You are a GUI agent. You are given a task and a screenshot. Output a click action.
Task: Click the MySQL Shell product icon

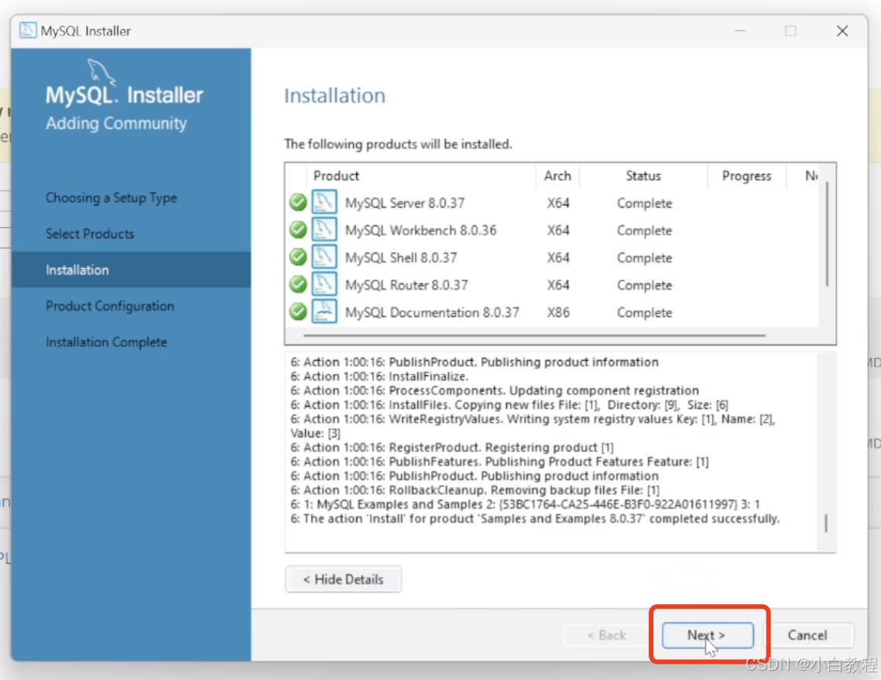point(324,257)
